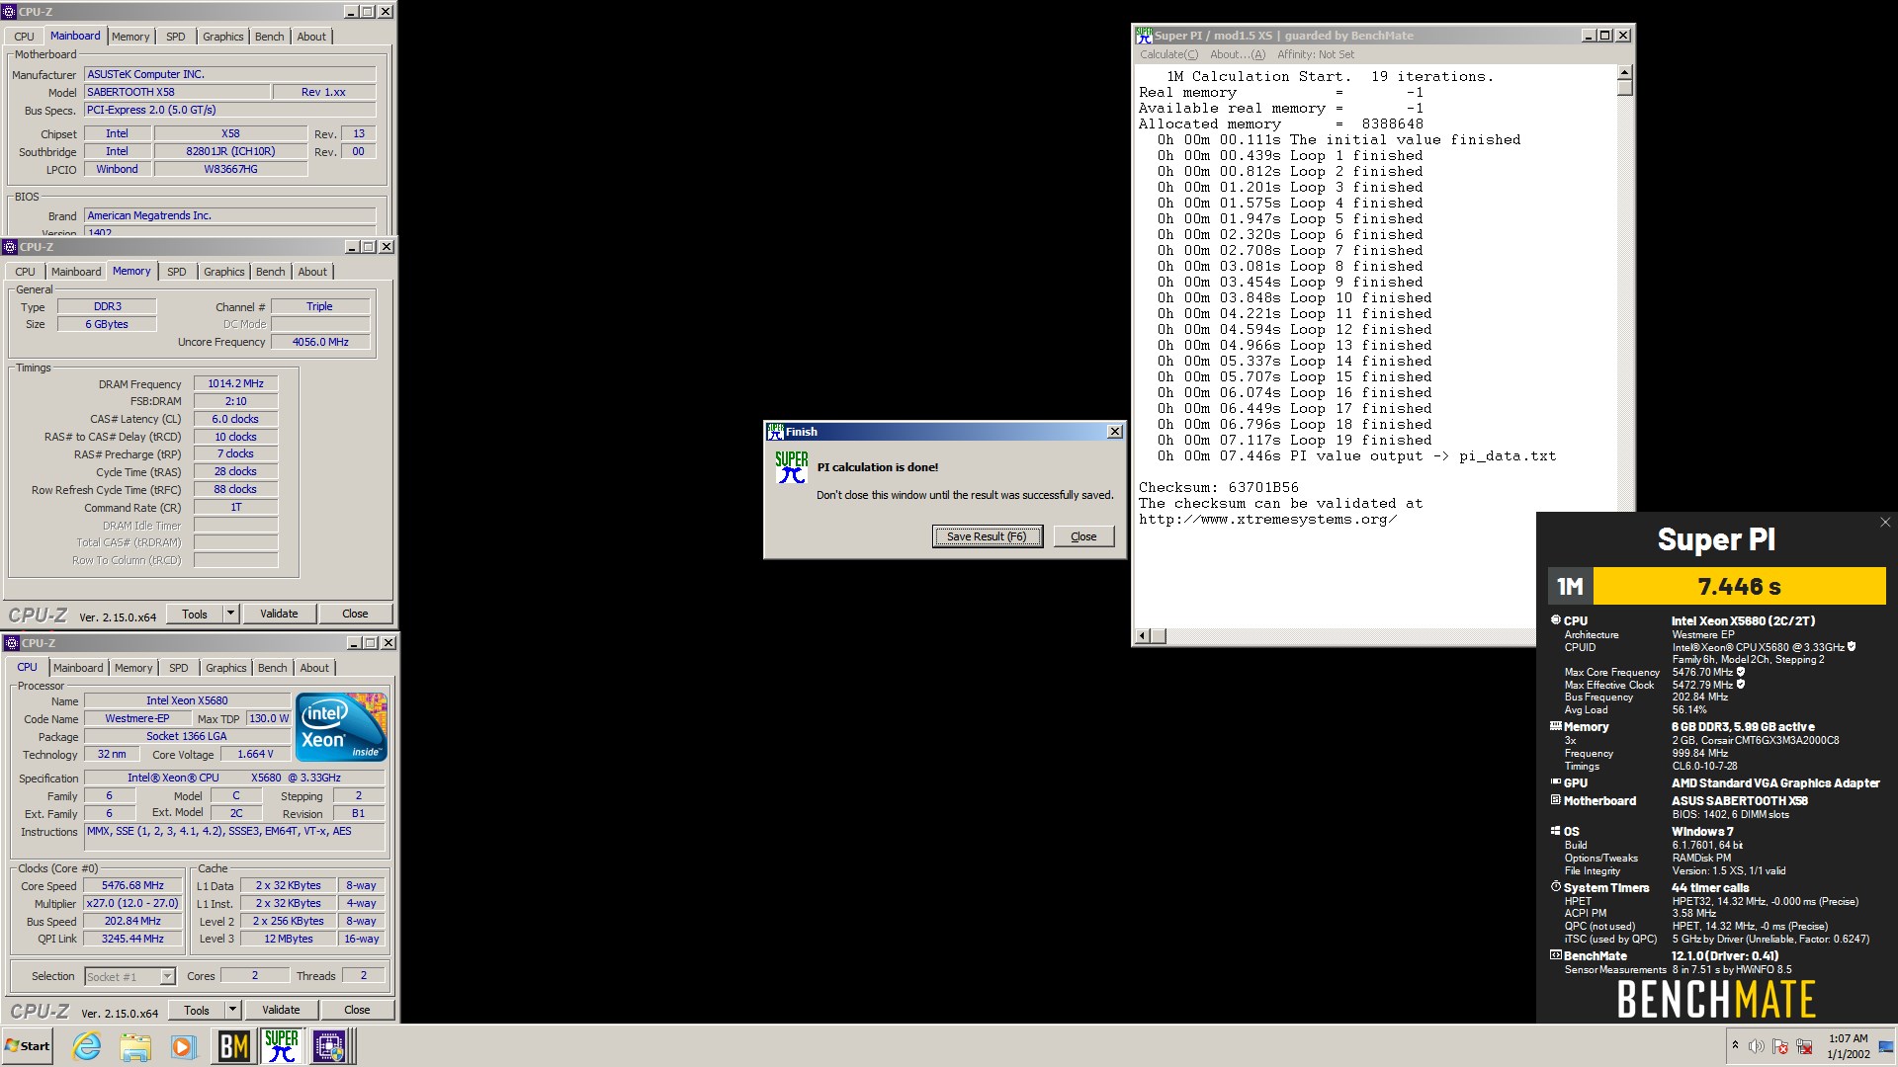Viewport: 1898px width, 1067px height.
Task: Click the Core Speed 5476.68 MHz field
Action: click(x=132, y=885)
